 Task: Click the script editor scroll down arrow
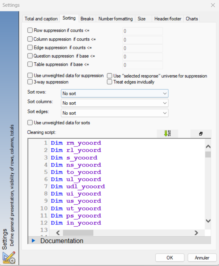pyautogui.click(x=208, y=221)
